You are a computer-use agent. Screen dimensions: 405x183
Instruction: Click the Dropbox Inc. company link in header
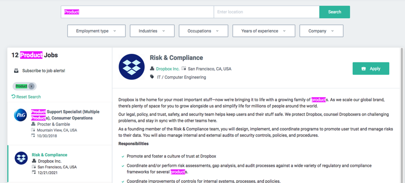(168, 69)
